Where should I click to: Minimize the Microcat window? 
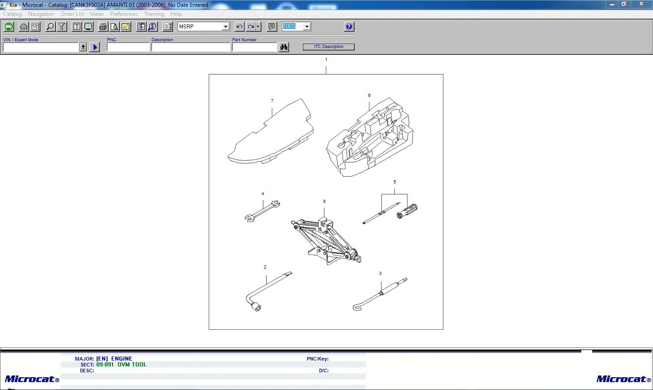tap(612, 4)
